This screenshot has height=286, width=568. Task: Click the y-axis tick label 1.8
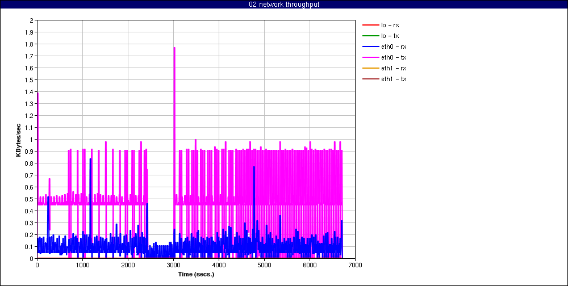[x=30, y=44]
